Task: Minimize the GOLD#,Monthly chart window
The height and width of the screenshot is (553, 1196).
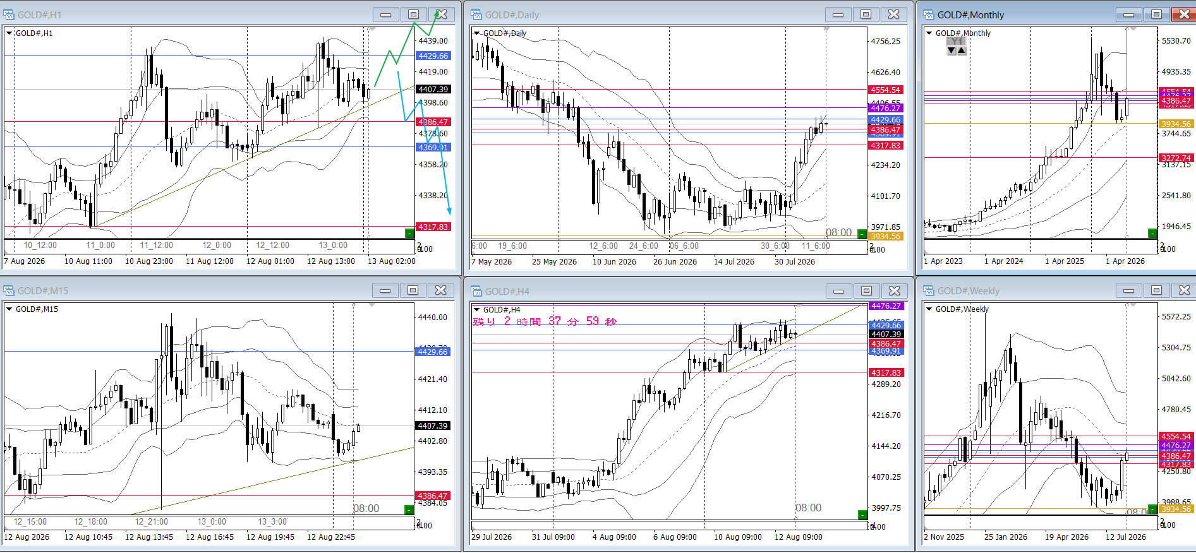Action: point(1129,15)
